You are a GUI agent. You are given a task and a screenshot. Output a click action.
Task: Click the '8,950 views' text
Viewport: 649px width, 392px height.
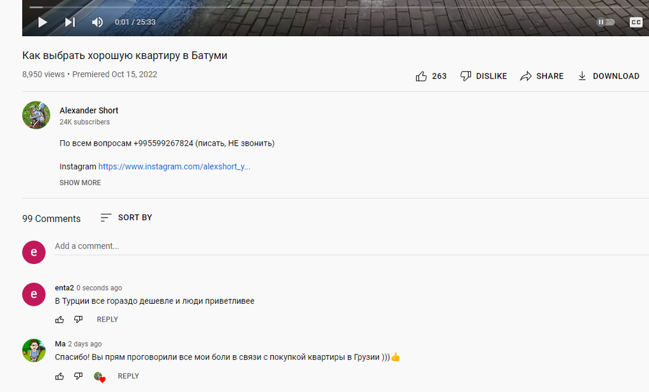point(44,74)
